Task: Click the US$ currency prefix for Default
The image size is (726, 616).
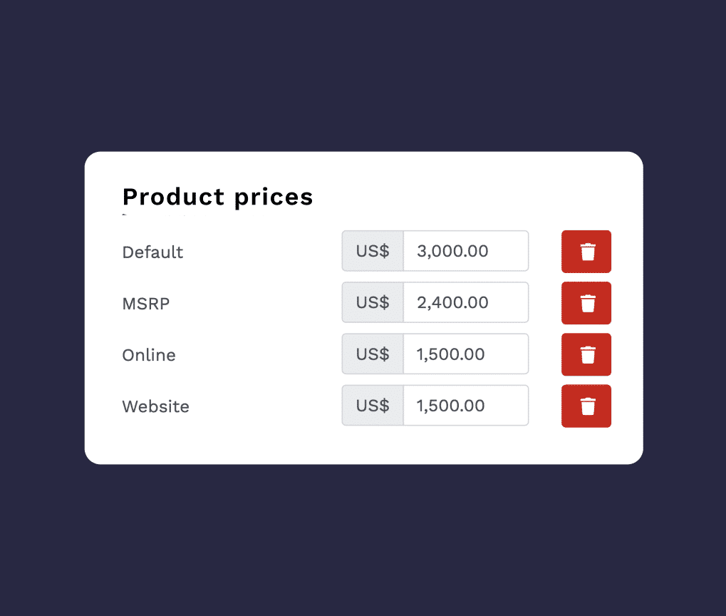Action: (x=373, y=251)
